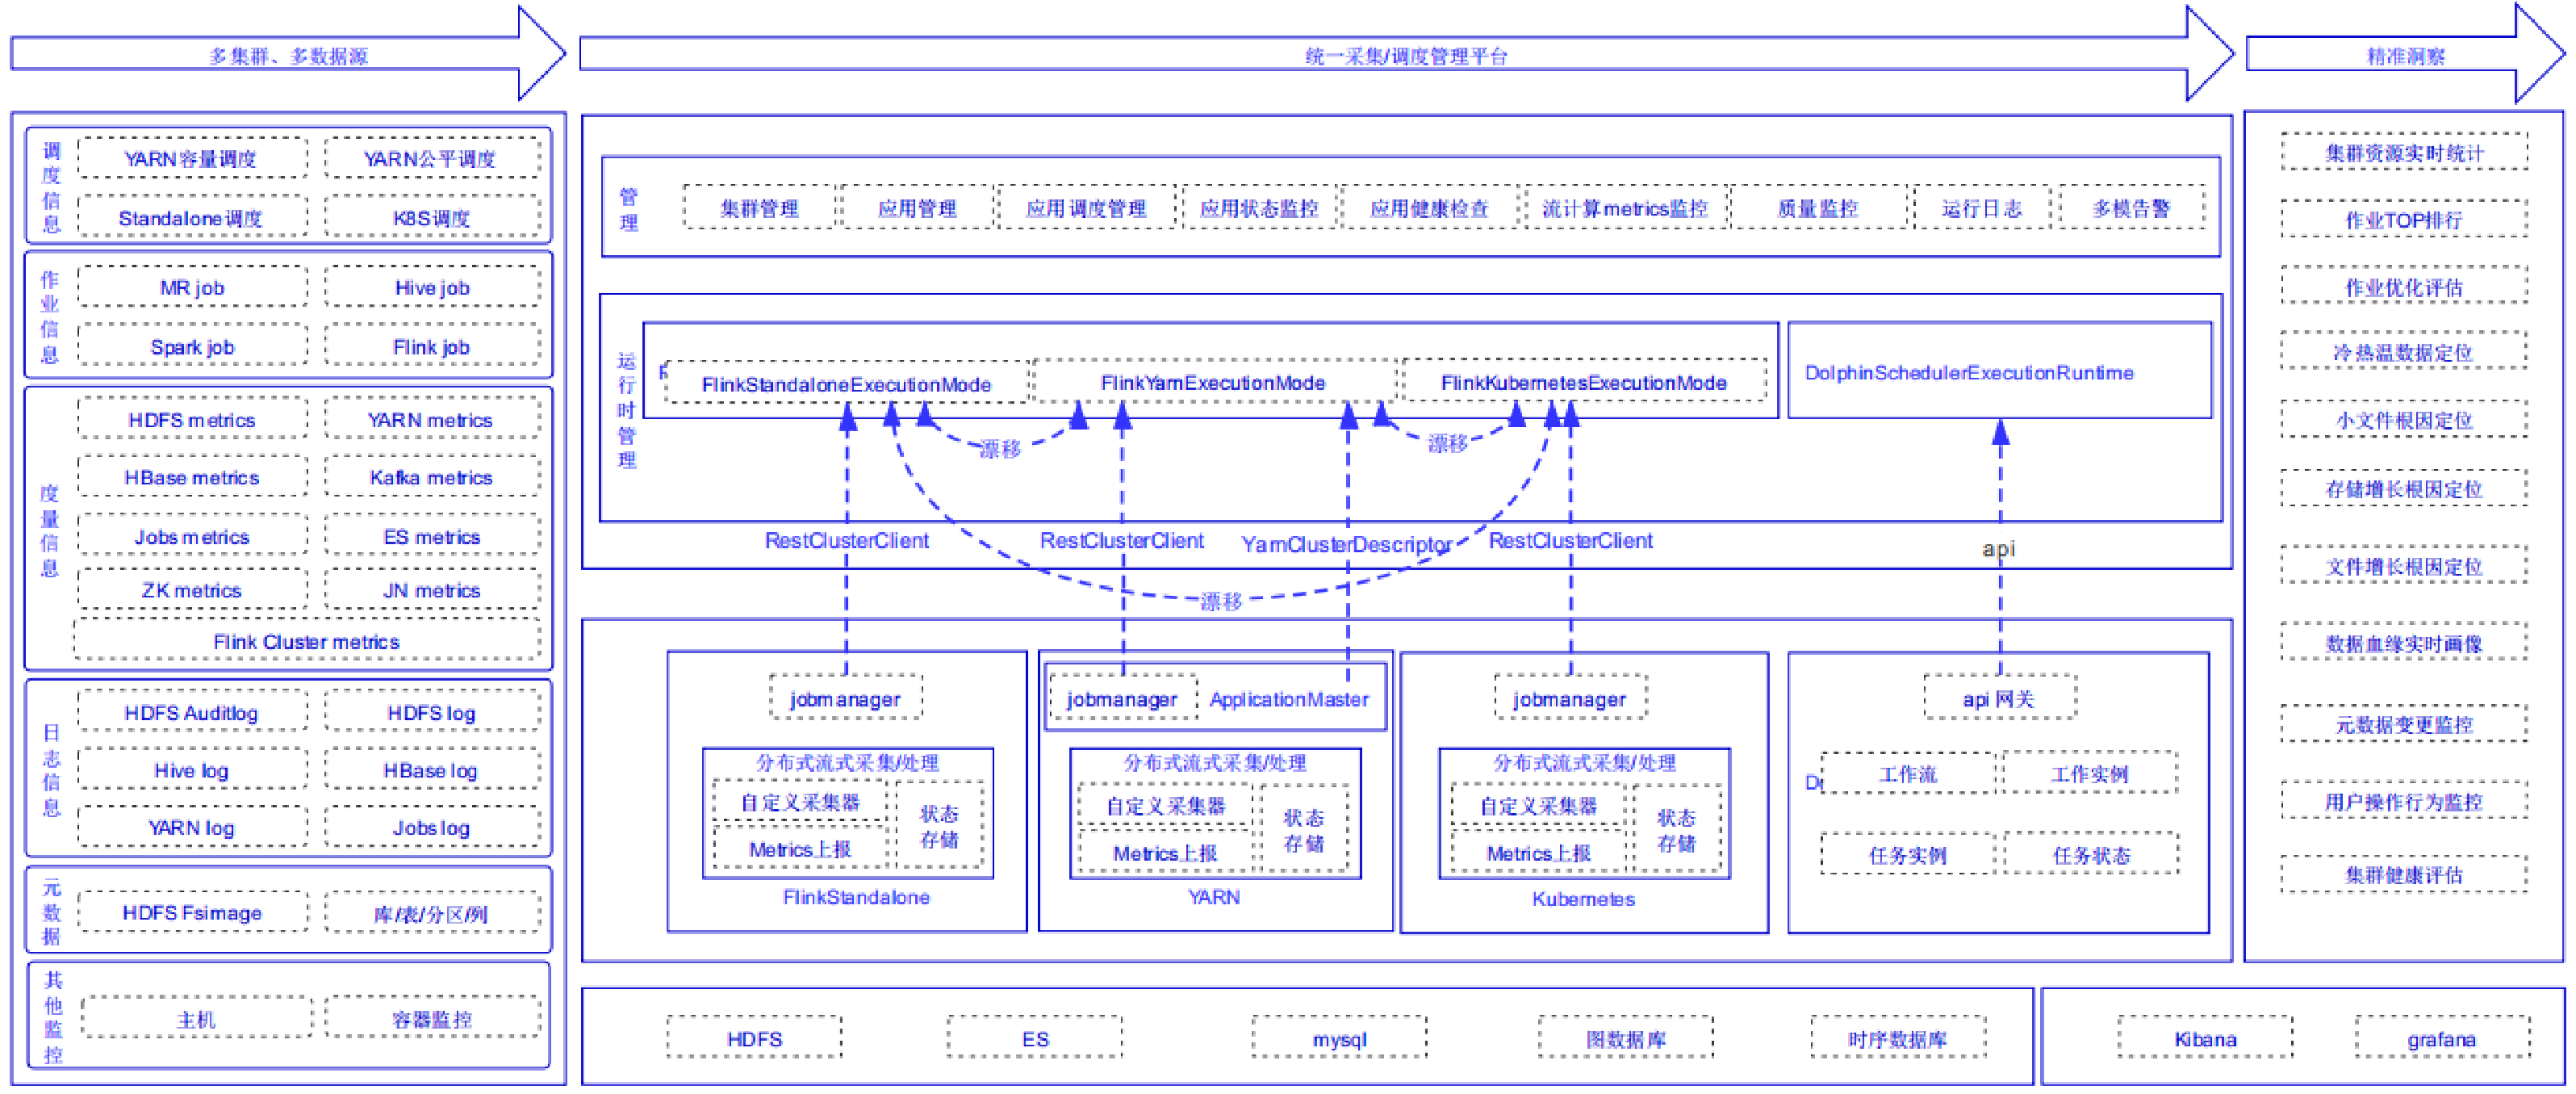This screenshot has height=1094, width=2576.
Task: Click the ZK metrics box
Action: click(x=192, y=589)
